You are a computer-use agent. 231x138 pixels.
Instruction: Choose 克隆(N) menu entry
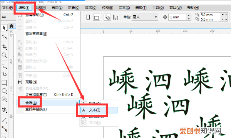[49, 82]
